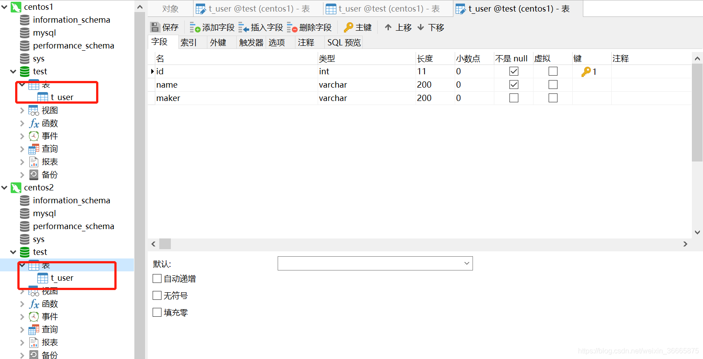Click the Save (保存) toolbar icon
The width and height of the screenshot is (703, 359).
tap(155, 27)
